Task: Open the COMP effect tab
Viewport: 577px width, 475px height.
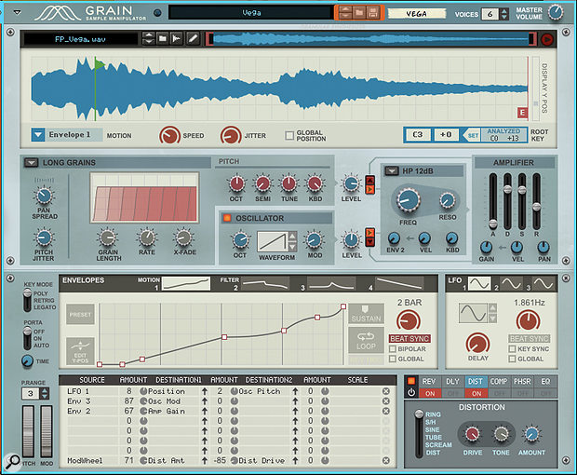Action: (498, 382)
